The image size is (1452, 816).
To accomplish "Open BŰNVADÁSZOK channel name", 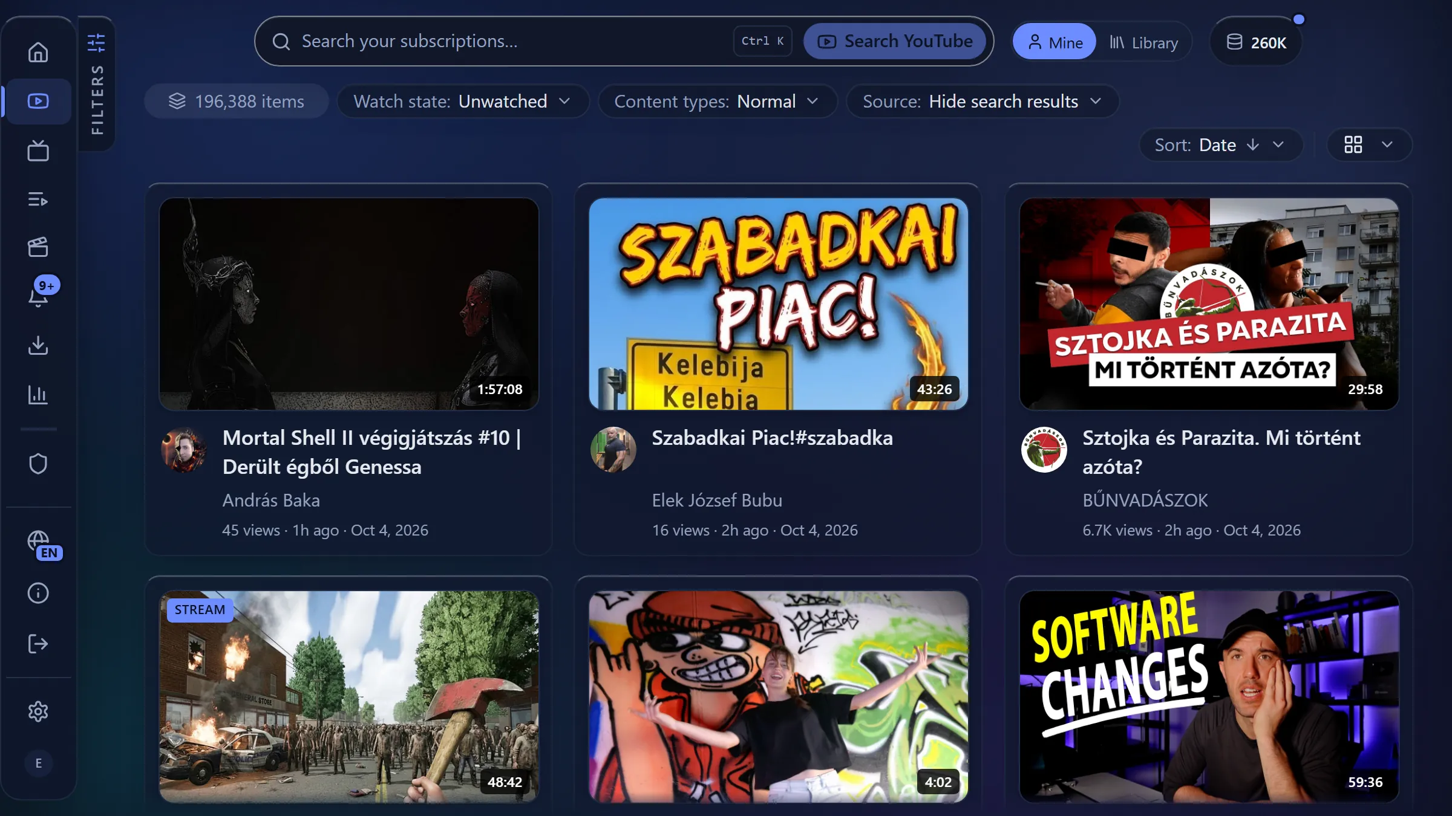I will coord(1145,500).
